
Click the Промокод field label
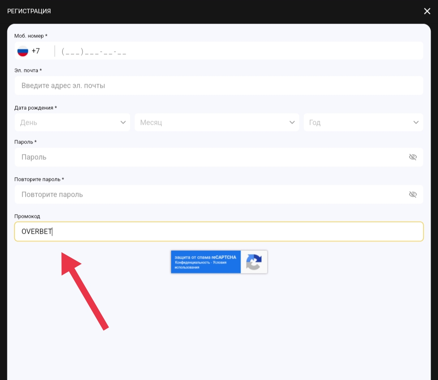(27, 216)
